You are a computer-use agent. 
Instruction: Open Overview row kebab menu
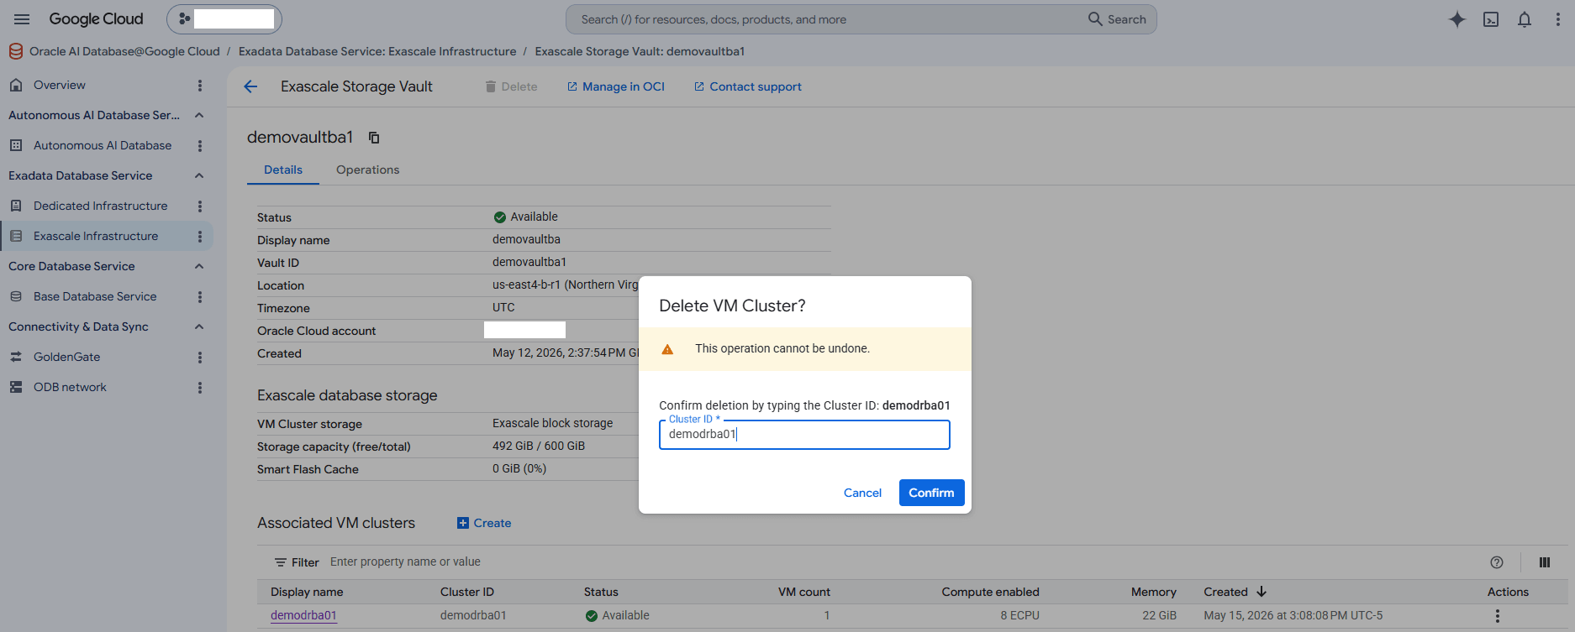tap(200, 86)
